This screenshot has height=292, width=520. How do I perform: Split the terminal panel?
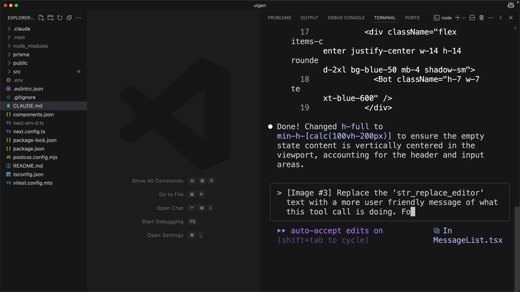click(x=472, y=18)
